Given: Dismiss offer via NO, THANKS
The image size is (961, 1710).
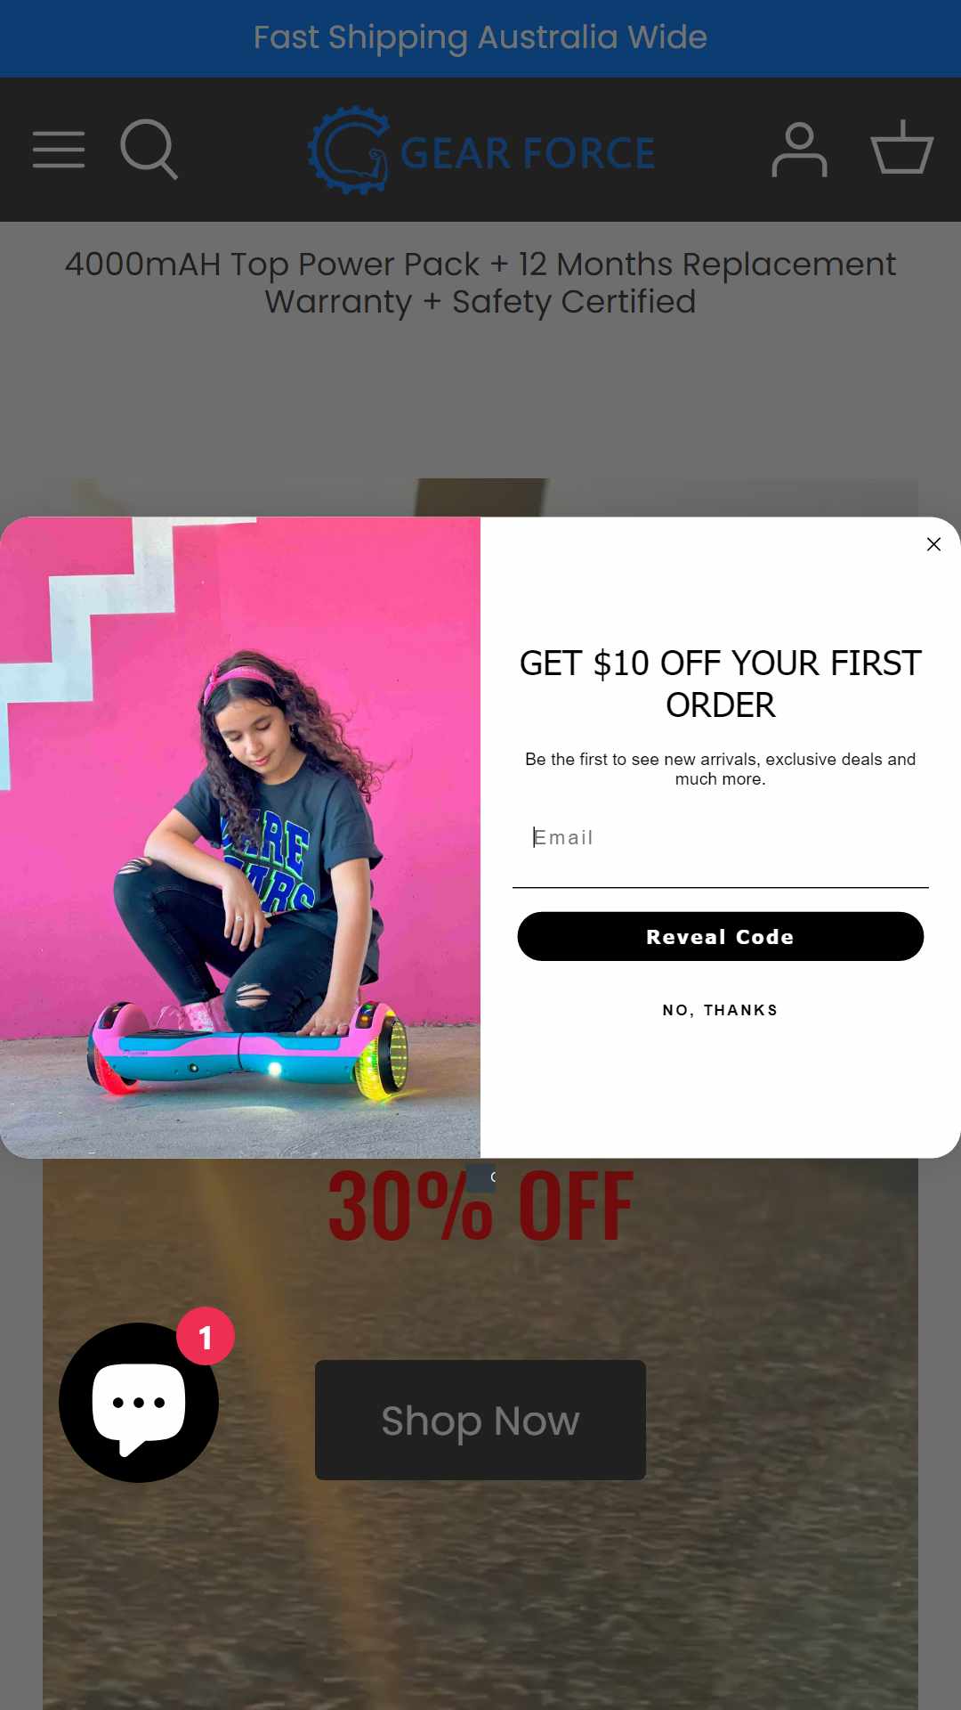Looking at the screenshot, I should point(721,1010).
